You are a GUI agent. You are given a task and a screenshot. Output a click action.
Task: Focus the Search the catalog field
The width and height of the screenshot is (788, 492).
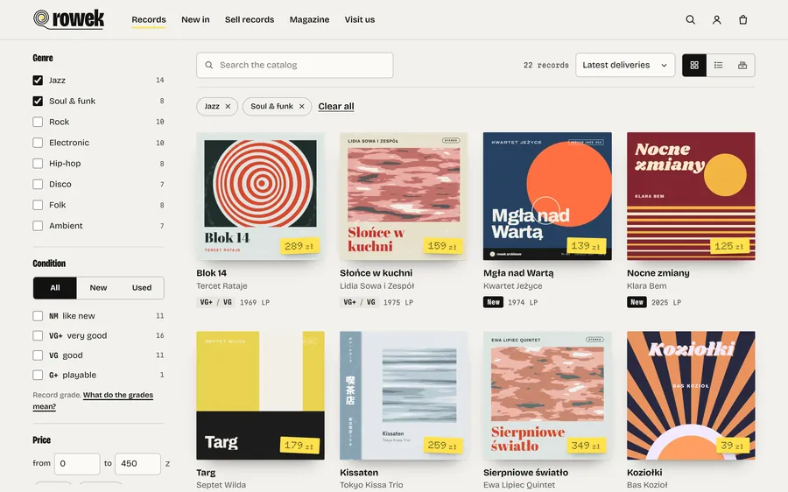pyautogui.click(x=294, y=66)
